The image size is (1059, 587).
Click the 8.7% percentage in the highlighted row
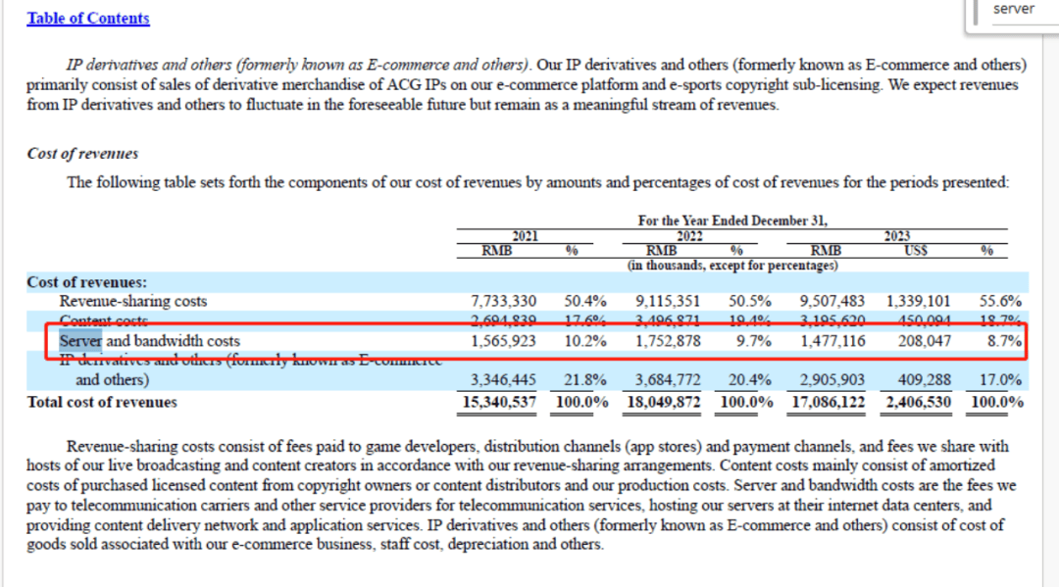[1004, 341]
